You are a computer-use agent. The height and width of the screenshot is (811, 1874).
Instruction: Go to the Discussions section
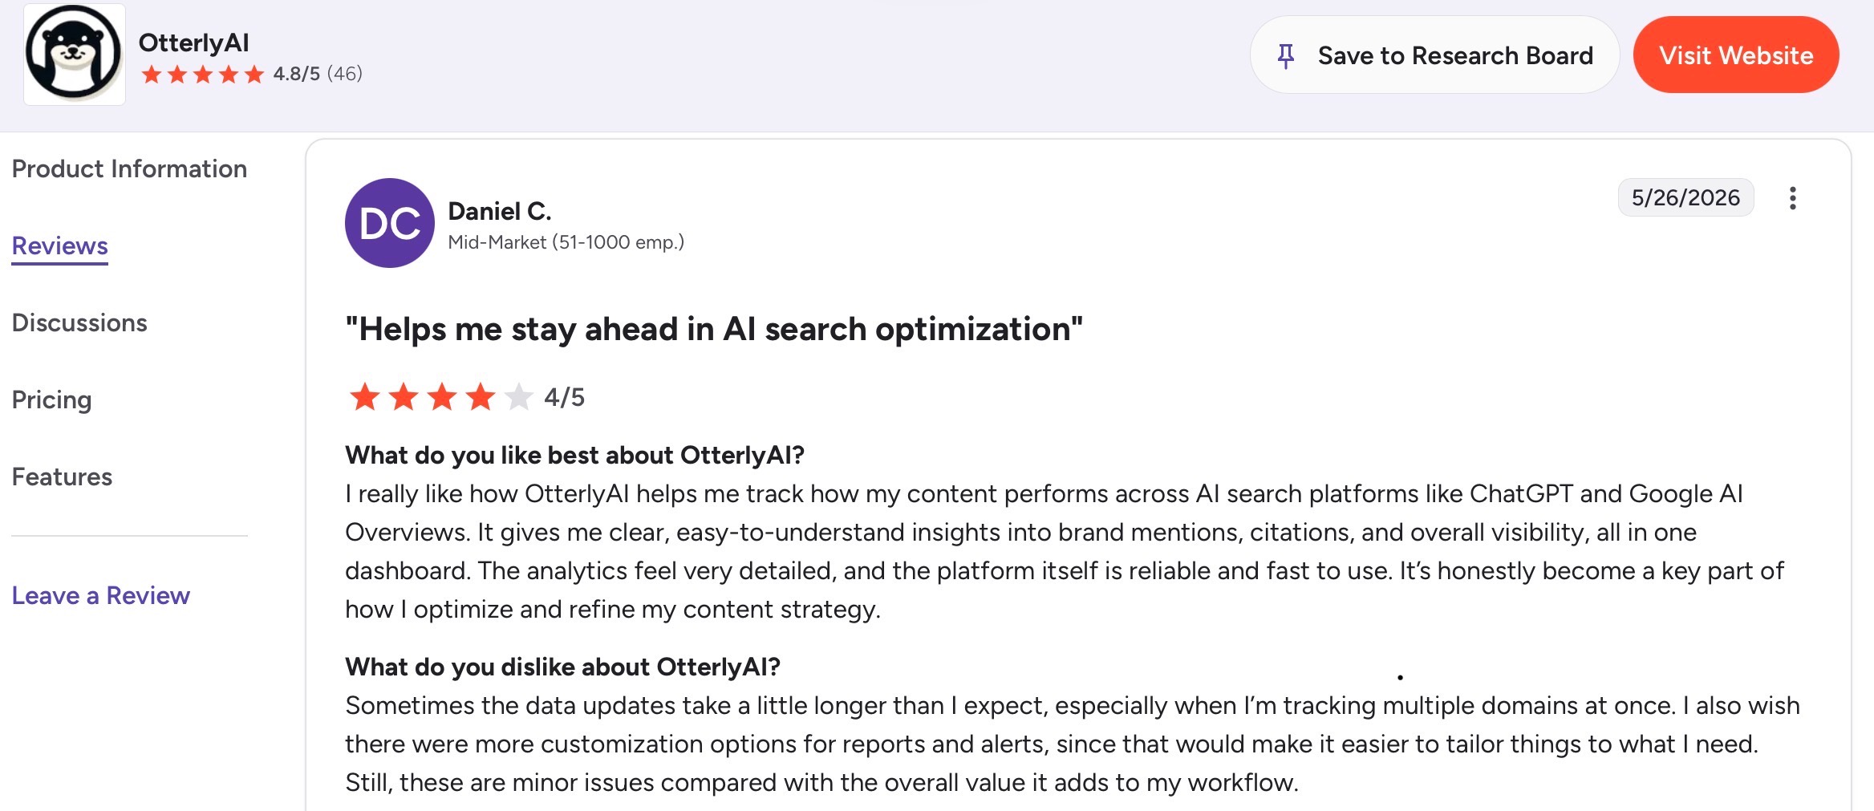click(79, 322)
